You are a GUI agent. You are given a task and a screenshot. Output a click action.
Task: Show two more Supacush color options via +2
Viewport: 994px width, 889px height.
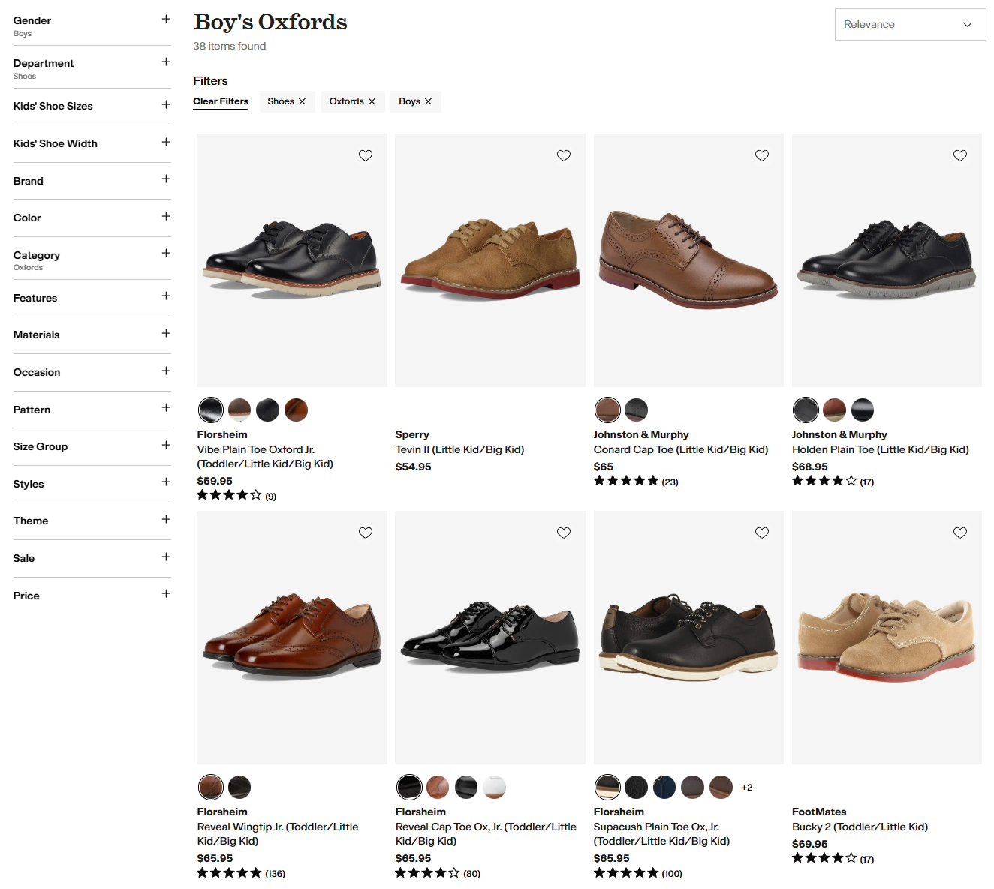point(746,787)
